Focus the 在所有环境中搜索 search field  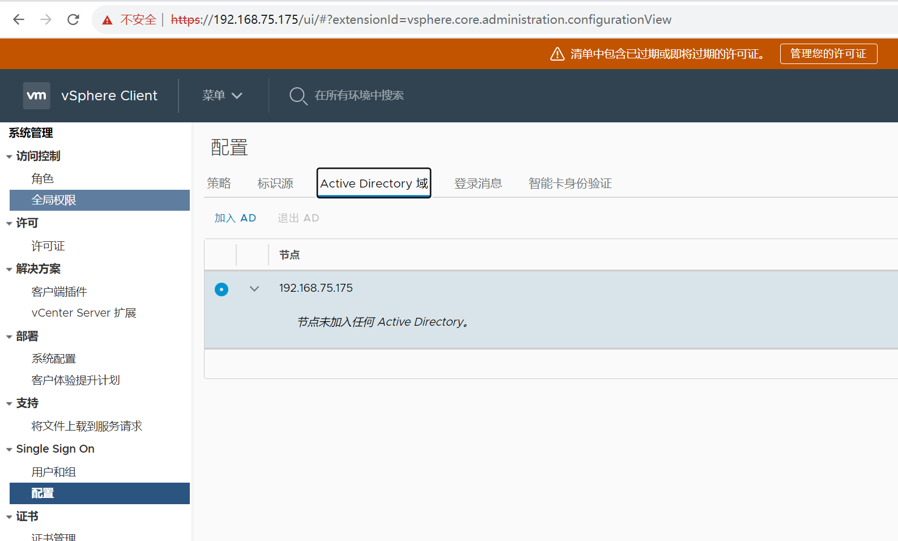coord(359,96)
